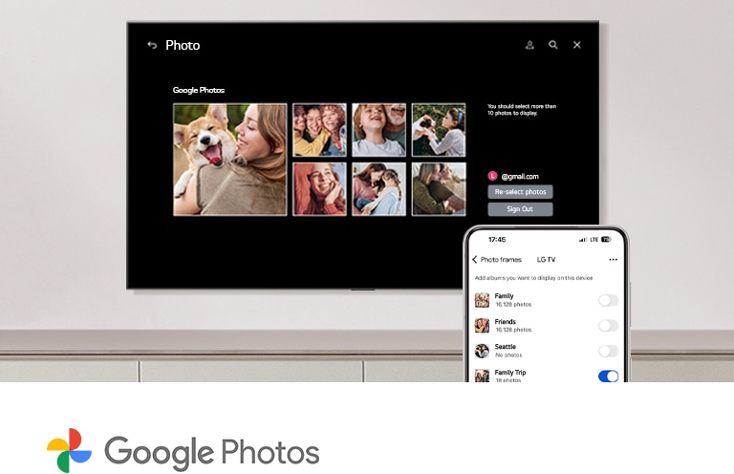Open the three-dot more options menu on phone
The image size is (734, 474).
[613, 259]
